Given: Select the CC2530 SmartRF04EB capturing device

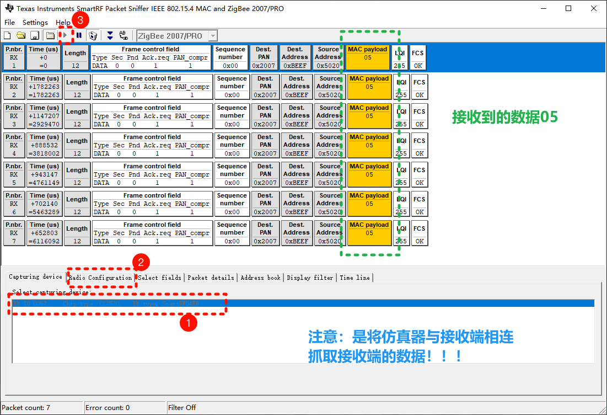Looking at the screenshot, I should tap(303, 304).
